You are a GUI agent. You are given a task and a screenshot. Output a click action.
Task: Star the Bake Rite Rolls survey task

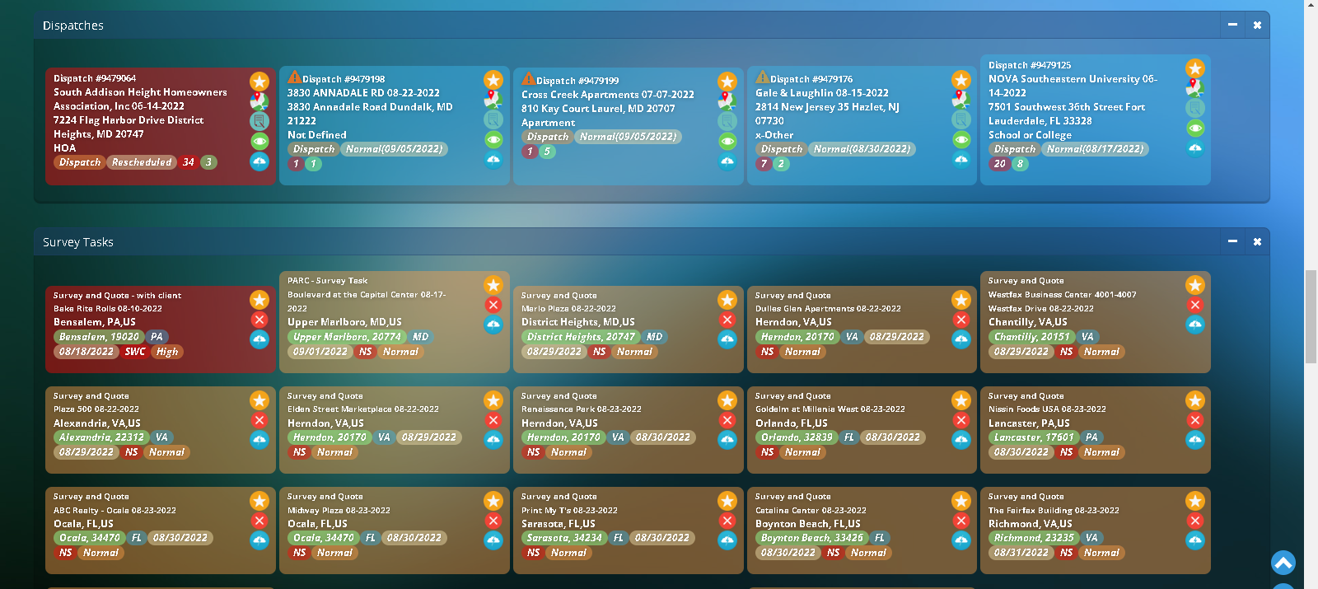click(259, 300)
